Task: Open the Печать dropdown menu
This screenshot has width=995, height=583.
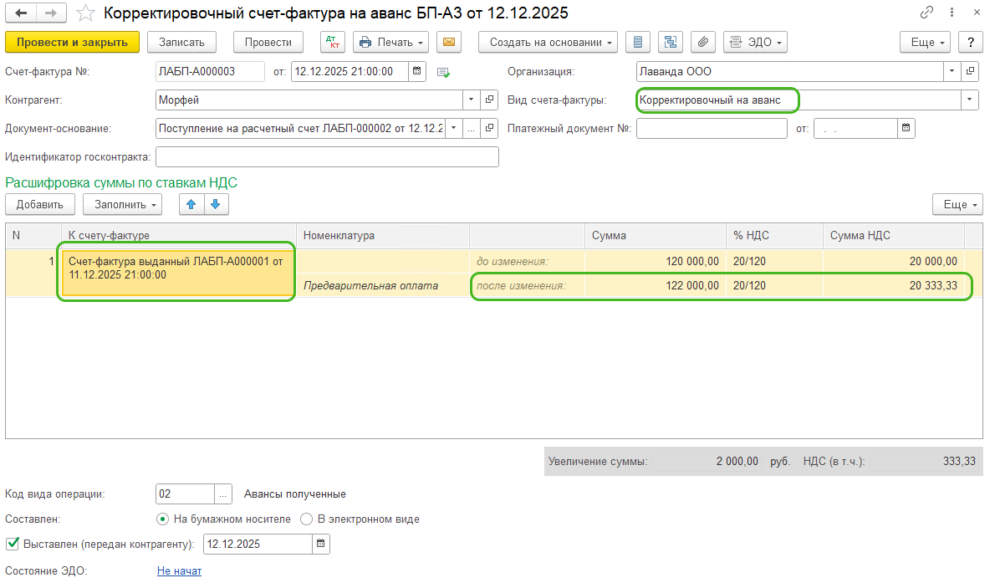Action: [x=390, y=43]
